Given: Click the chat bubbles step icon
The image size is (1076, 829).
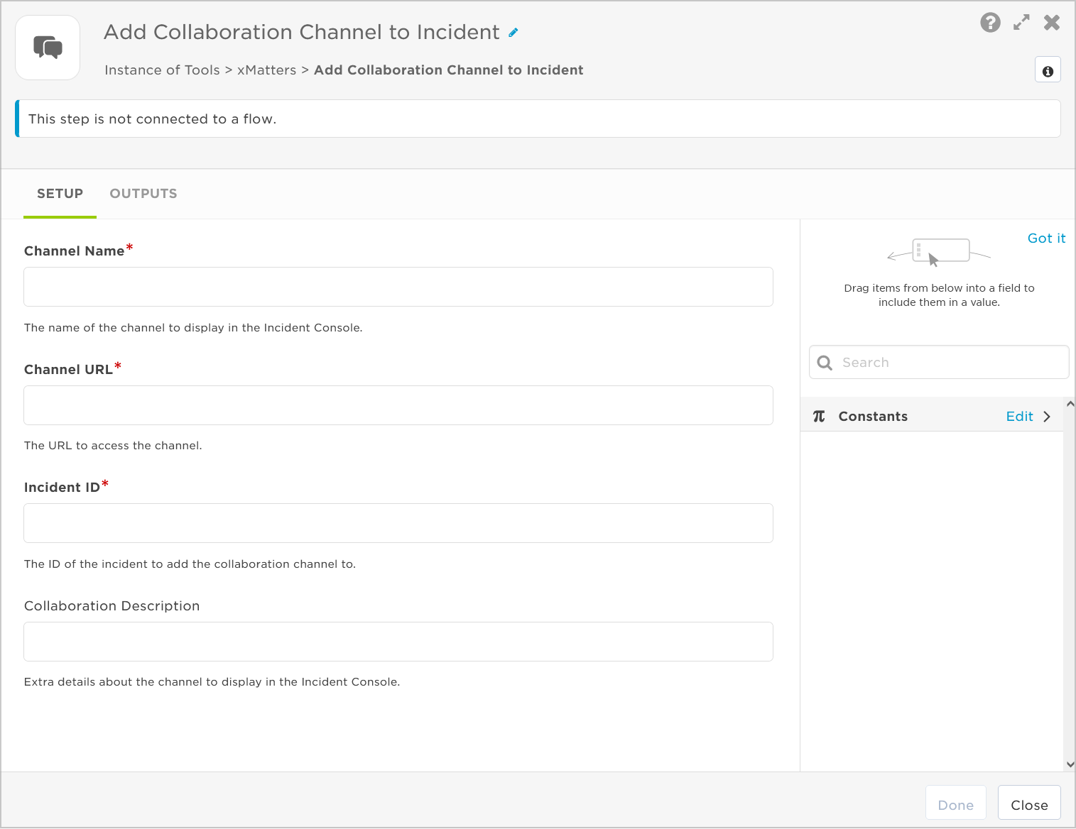Looking at the screenshot, I should pyautogui.click(x=48, y=48).
